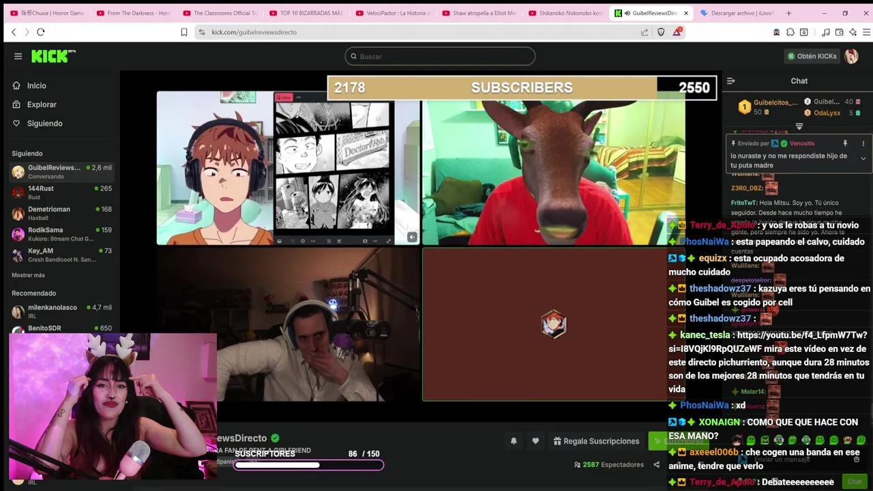Click the heart follow button
Image resolution: width=873 pixels, height=491 pixels.
coord(535,441)
